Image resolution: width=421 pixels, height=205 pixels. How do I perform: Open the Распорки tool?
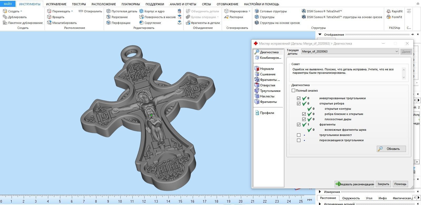point(234,17)
